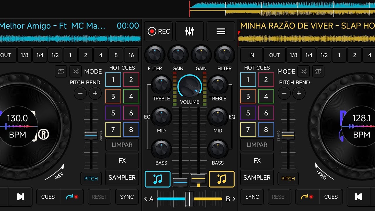Trigger right deck hot cue 8

pos(266,130)
